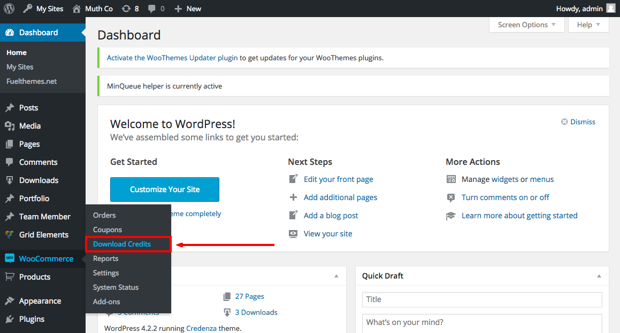Click the plus icon beside Add additional pages
620x333 pixels.
(x=293, y=197)
